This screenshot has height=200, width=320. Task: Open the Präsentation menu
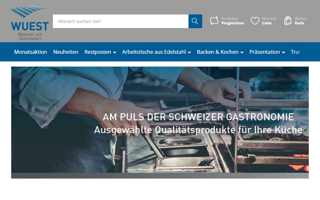(x=264, y=52)
